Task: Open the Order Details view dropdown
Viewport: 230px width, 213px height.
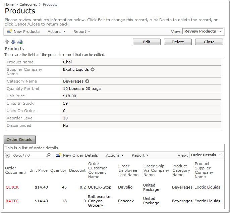Action: [206, 155]
